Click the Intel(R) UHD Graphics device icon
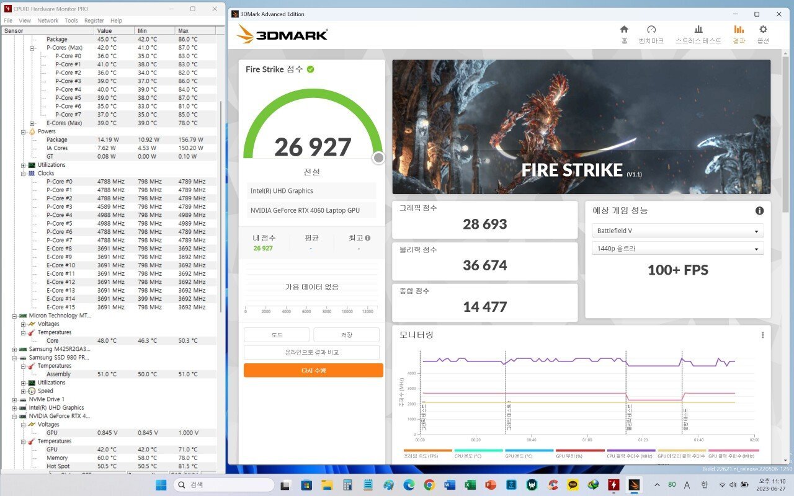This screenshot has width=794, height=496. click(x=23, y=408)
